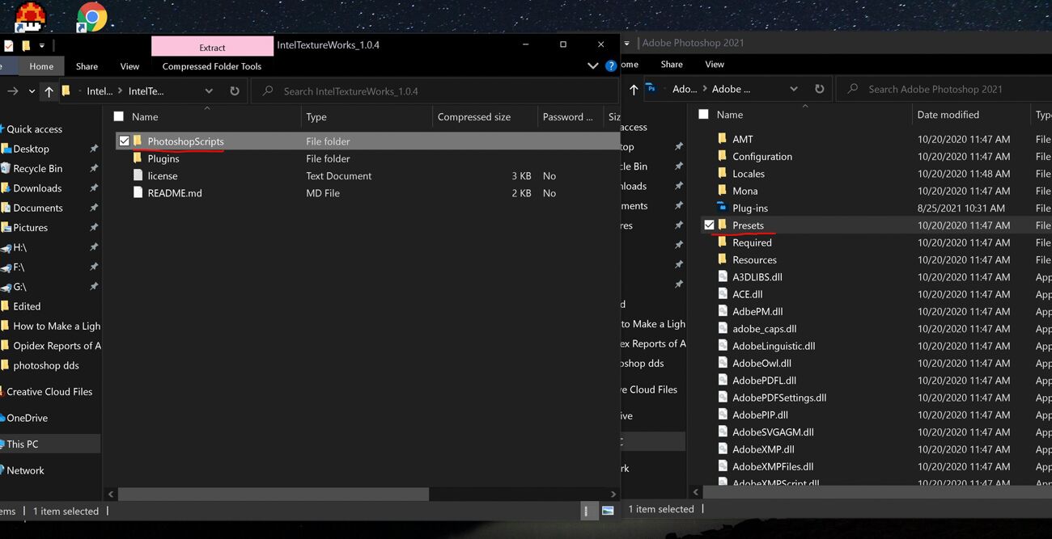Sort by Date modified column header
1052x539 pixels.
(948, 115)
